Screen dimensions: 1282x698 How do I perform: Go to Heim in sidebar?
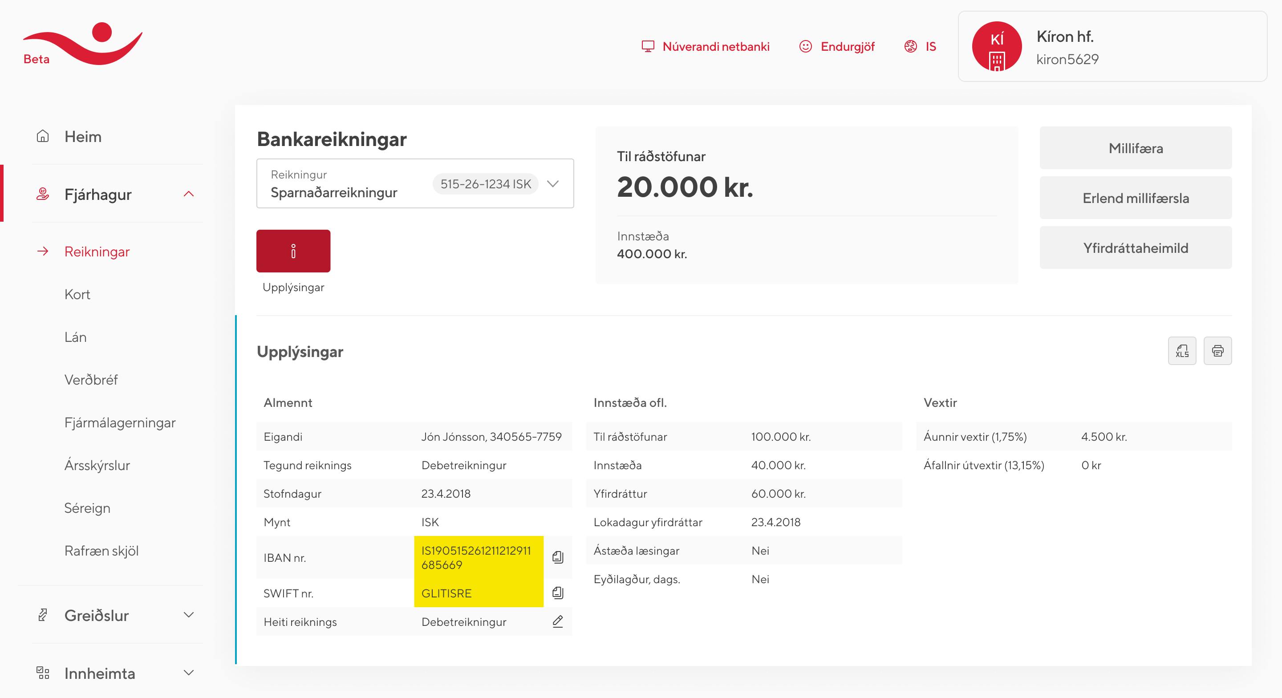[83, 136]
